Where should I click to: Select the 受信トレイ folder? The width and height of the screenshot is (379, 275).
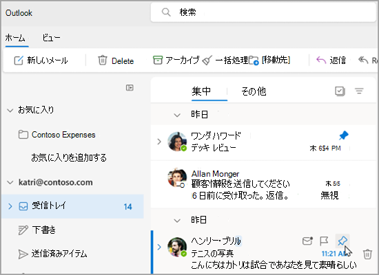[72, 206]
